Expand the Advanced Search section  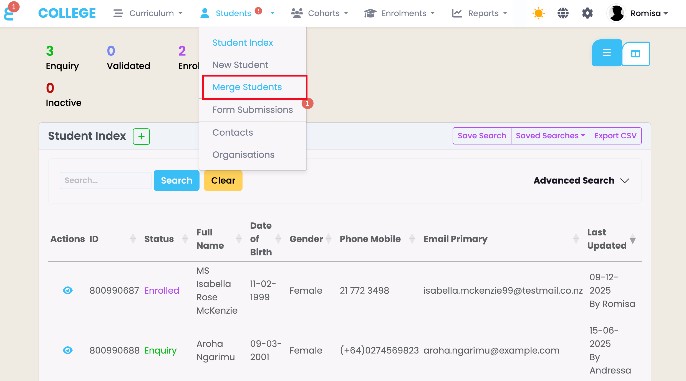[581, 181]
